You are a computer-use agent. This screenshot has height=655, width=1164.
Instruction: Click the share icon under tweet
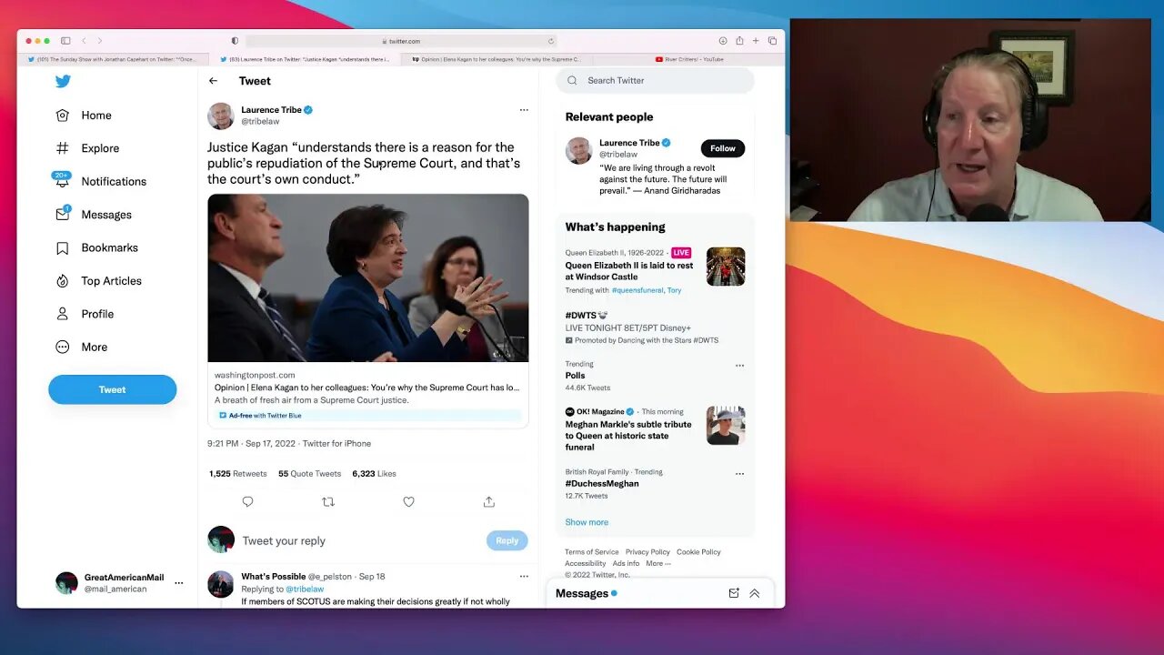tap(488, 502)
